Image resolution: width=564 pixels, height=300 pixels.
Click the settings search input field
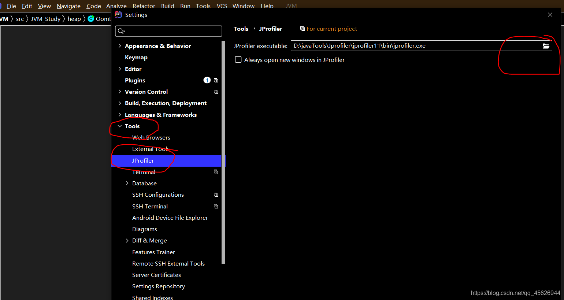168,31
